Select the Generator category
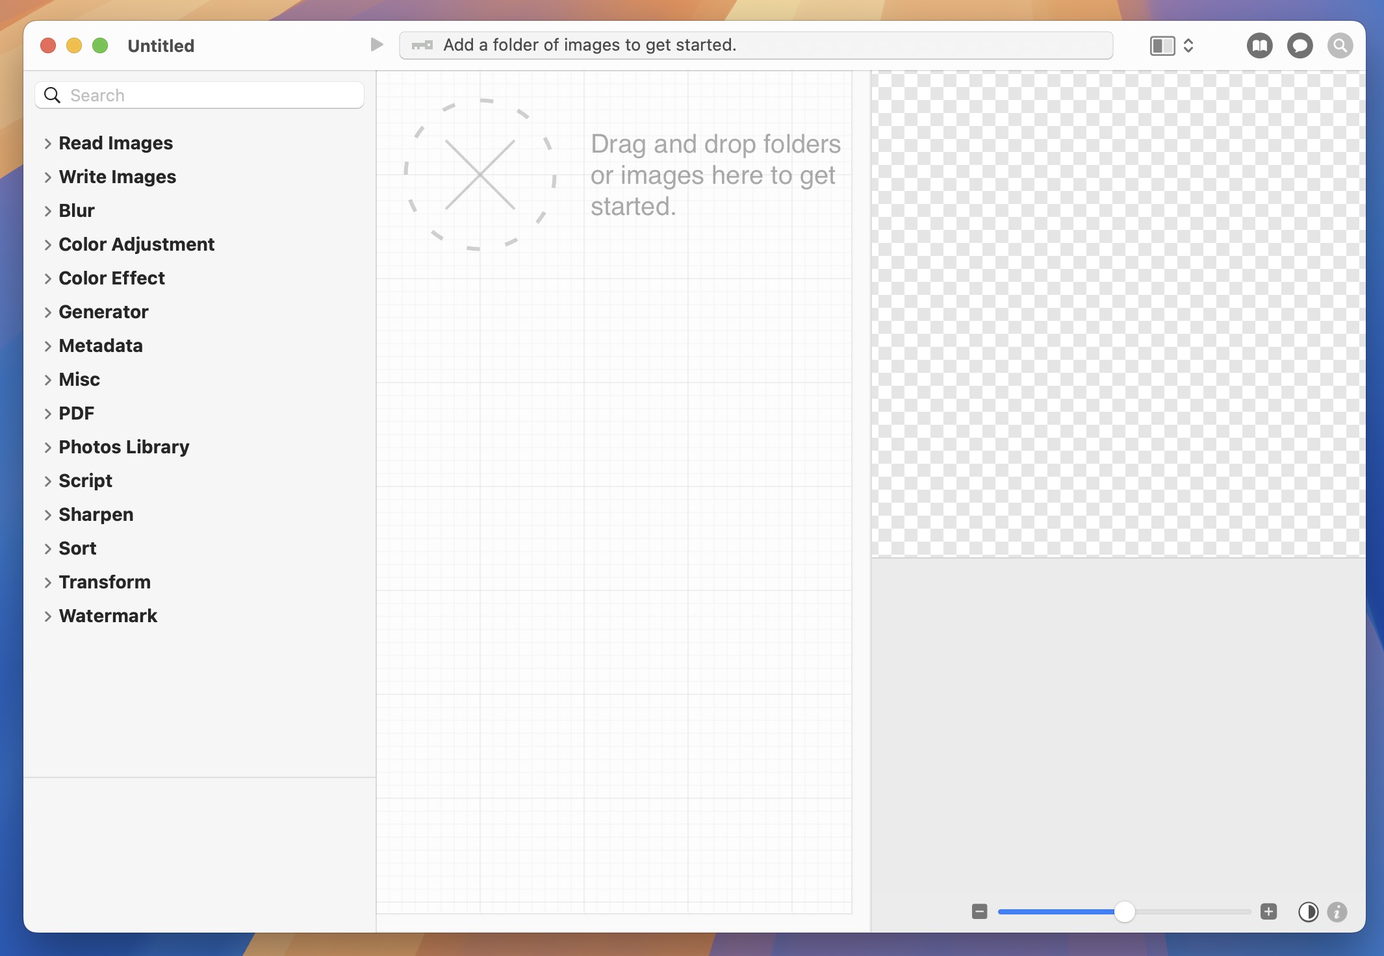 [103, 312]
